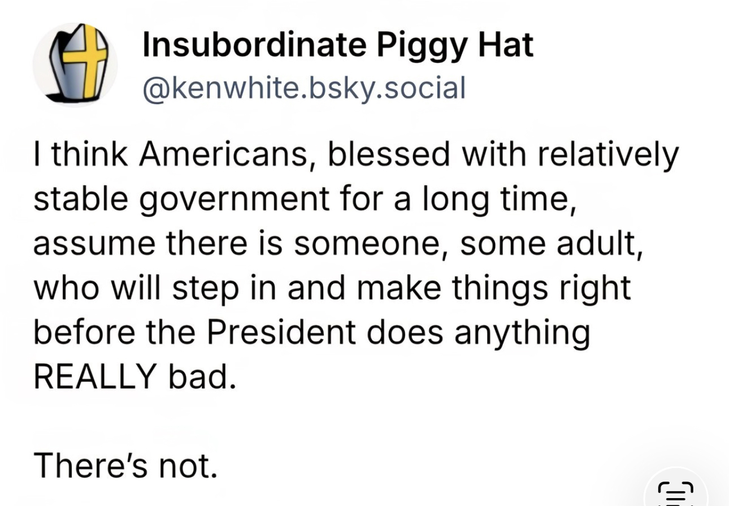Tap the Live Text scan icon
The height and width of the screenshot is (506, 729).
point(675,492)
